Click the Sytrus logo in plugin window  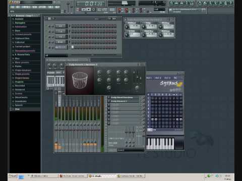coord(169,83)
